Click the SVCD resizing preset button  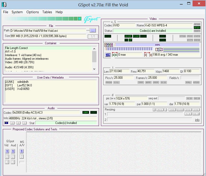[180, 110]
